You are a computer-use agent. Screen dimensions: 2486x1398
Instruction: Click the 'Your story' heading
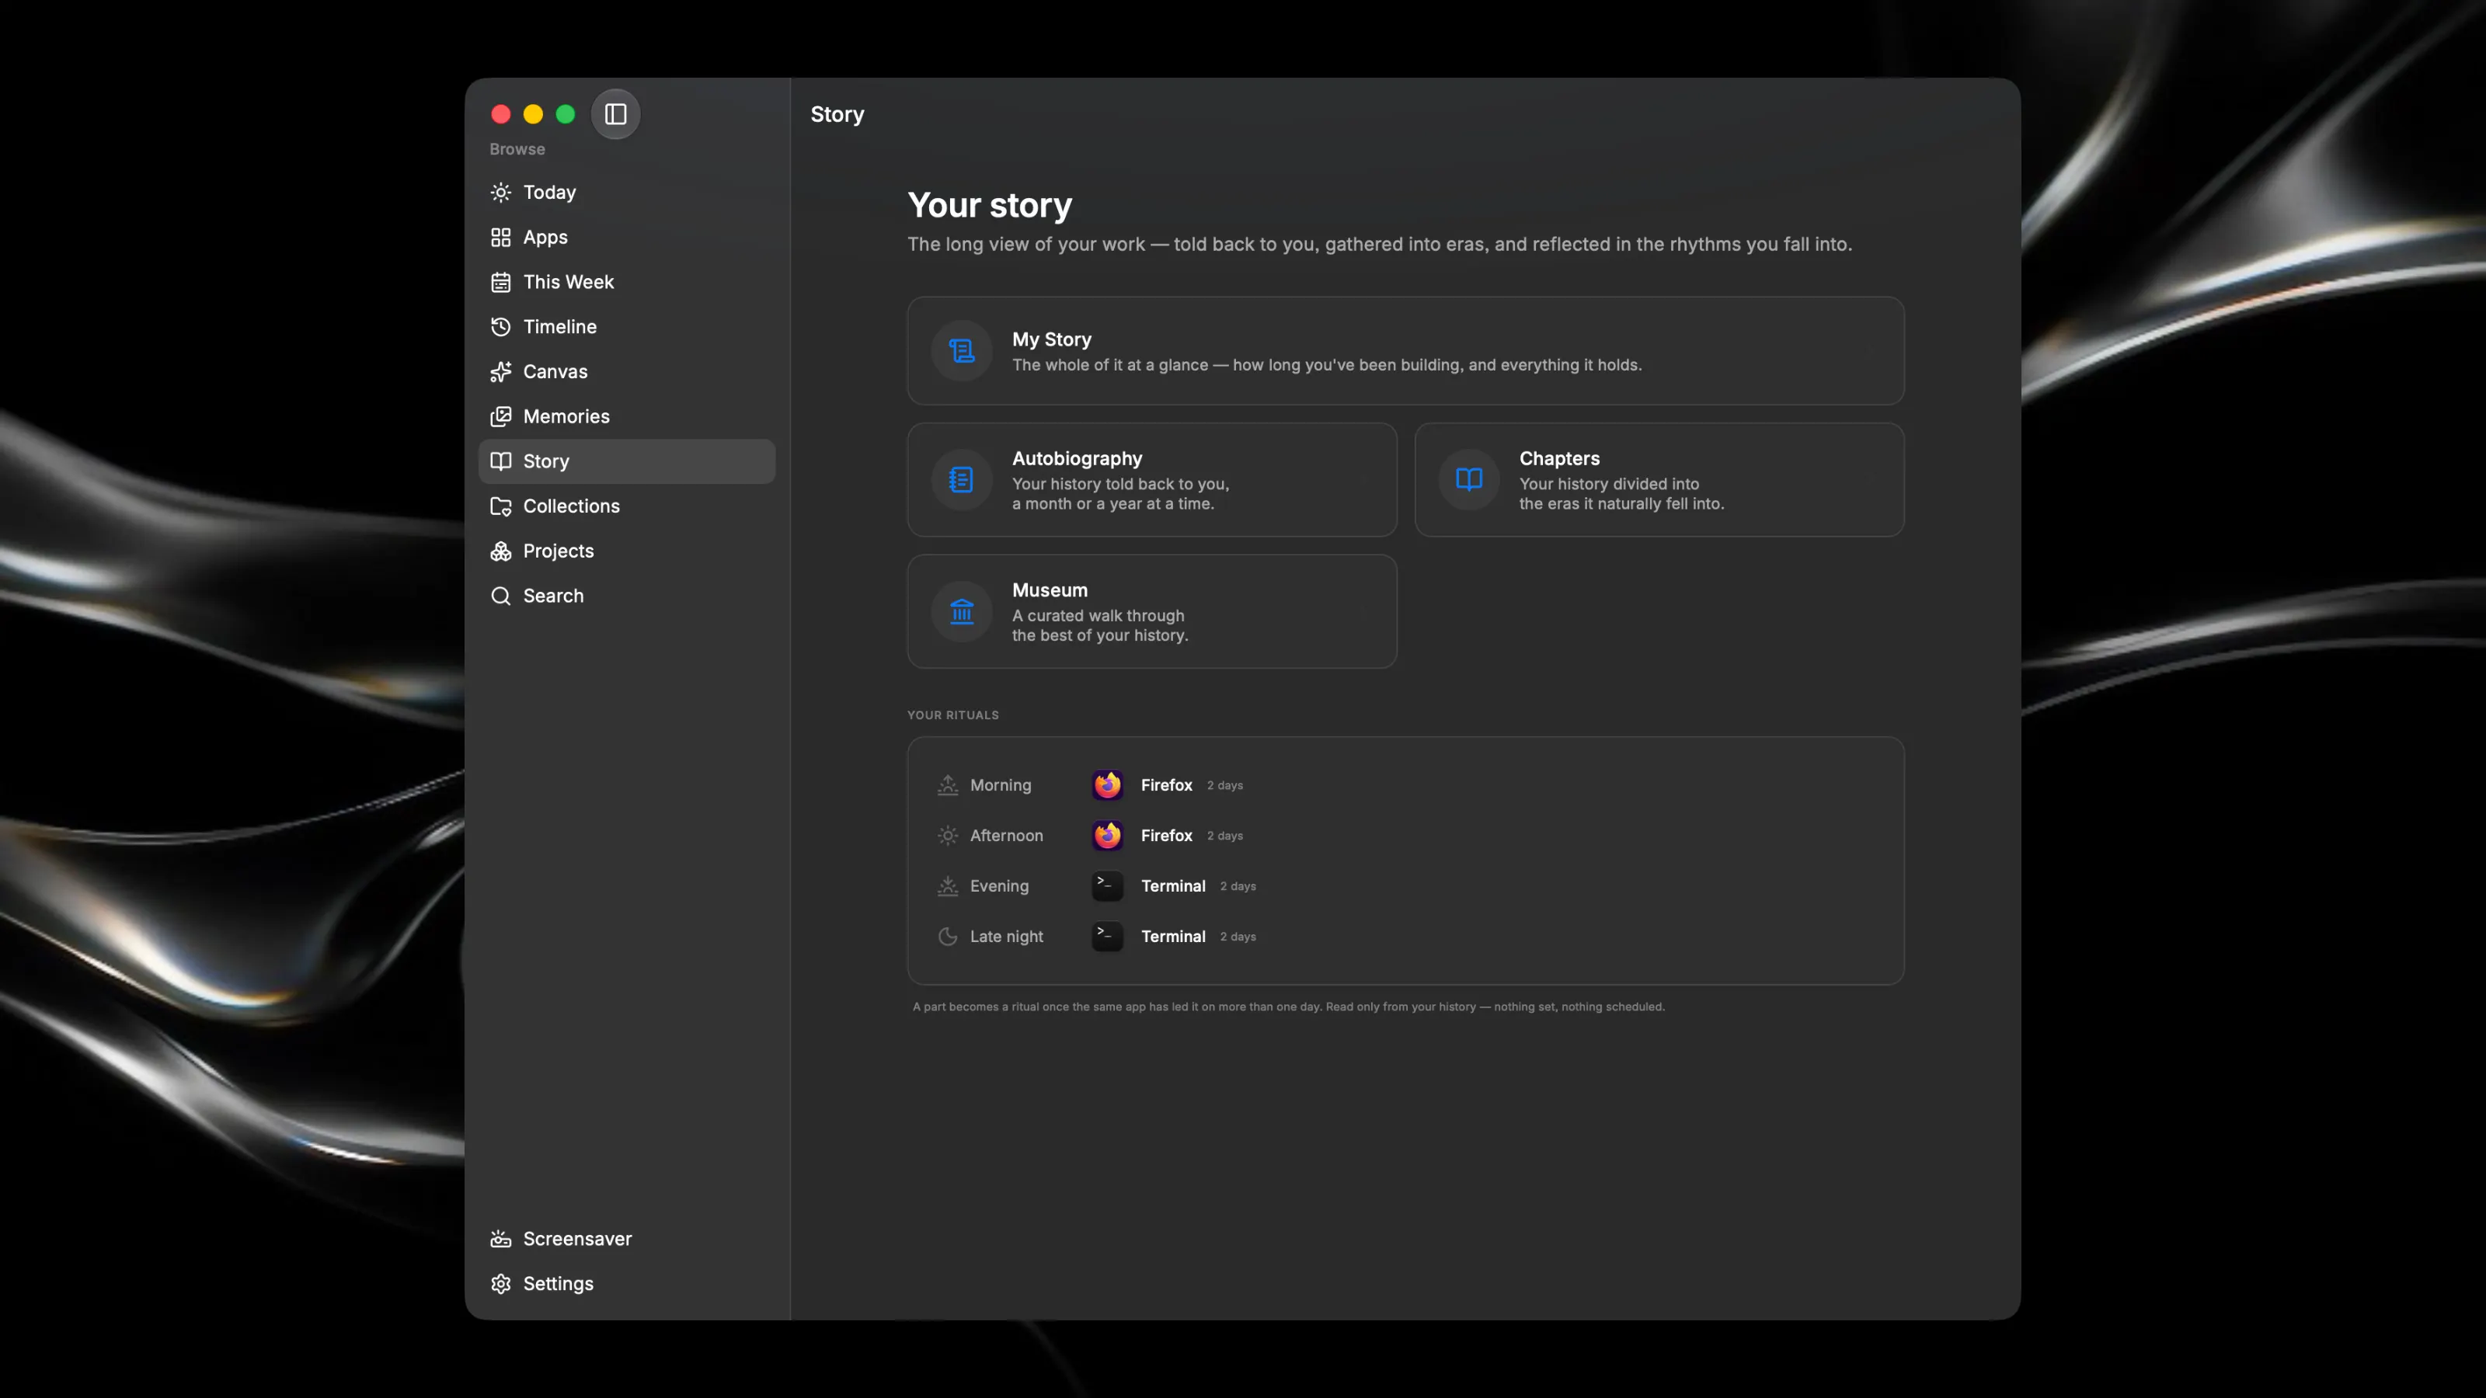tap(989, 206)
